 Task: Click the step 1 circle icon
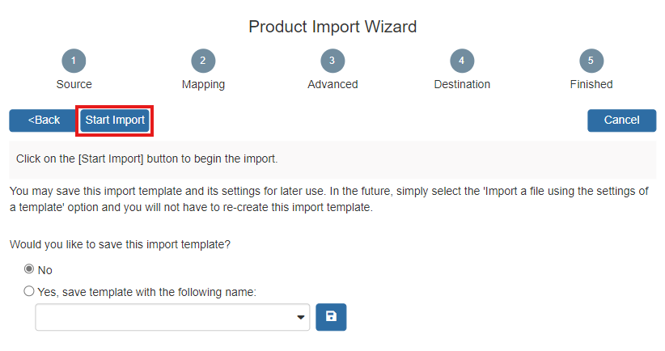[74, 61]
